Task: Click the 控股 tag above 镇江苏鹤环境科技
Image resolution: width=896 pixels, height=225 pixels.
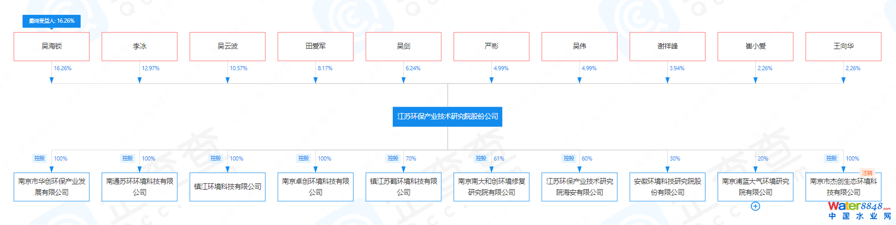Action: tap(393, 158)
